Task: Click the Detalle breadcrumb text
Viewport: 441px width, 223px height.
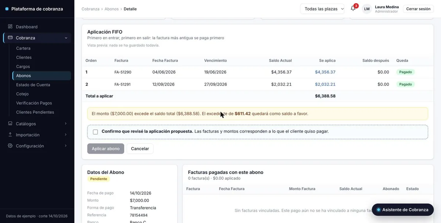Action: 130,9
